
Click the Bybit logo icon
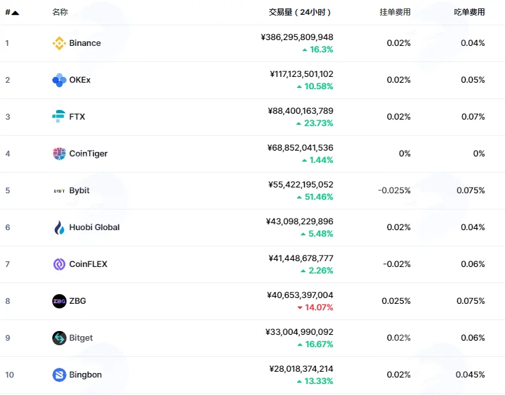(59, 191)
